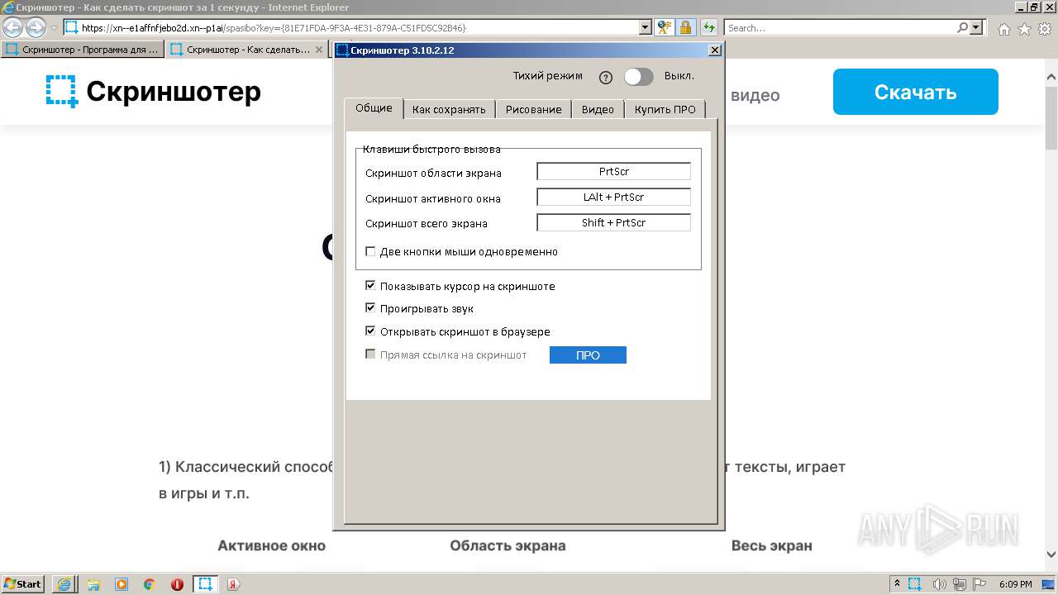Viewport: 1058px width, 595px height.
Task: Open the taskbar file explorer folder icon
Action: pos(93,584)
